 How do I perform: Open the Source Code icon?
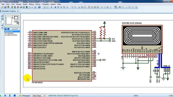pyautogui.click(x=32, y=7)
